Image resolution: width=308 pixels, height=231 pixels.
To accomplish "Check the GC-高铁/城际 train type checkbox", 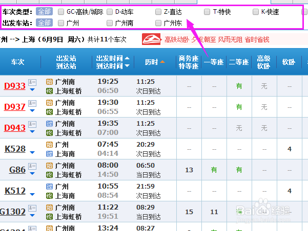I will click(61, 12).
